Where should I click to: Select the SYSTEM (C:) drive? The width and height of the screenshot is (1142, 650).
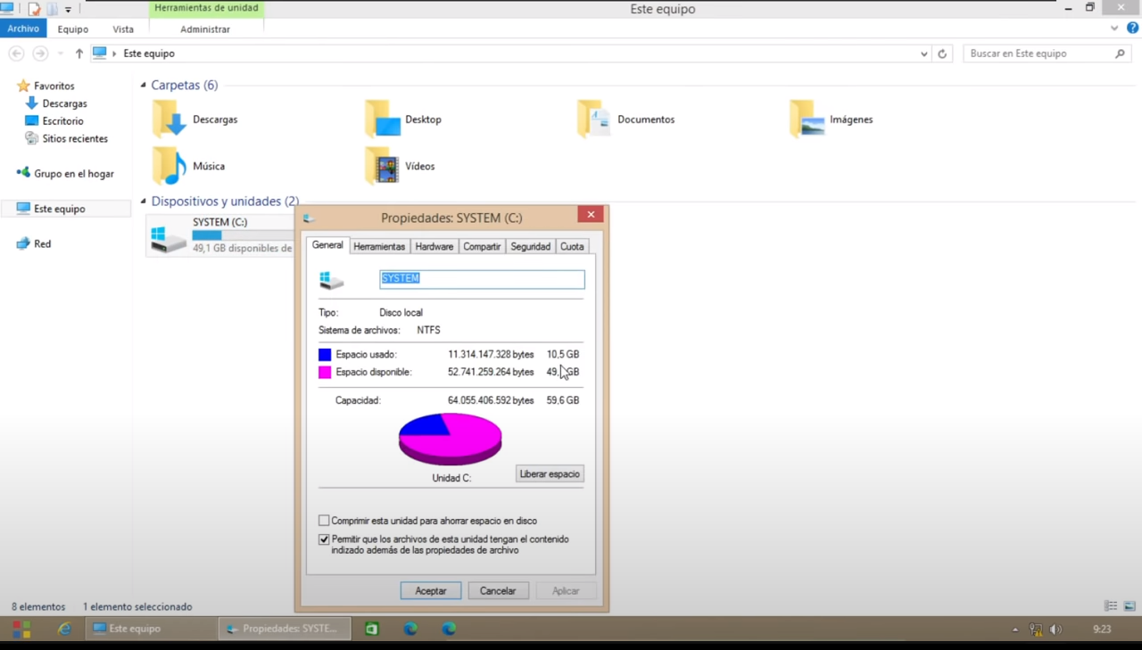click(x=219, y=222)
